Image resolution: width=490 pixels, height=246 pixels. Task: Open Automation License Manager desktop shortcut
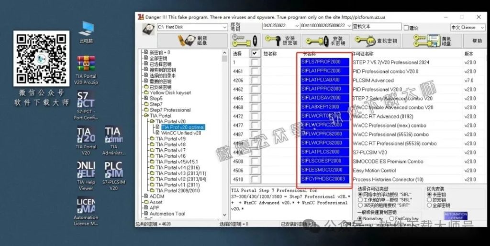pyautogui.click(x=86, y=211)
